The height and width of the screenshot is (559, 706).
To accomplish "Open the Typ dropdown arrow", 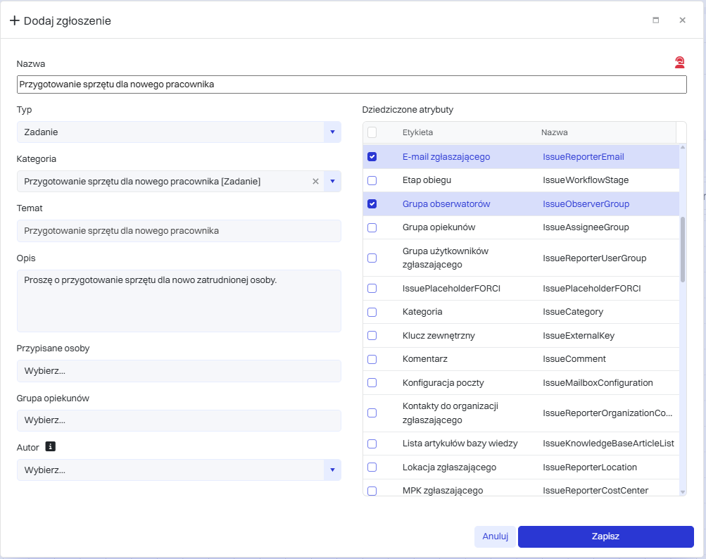I will [x=332, y=132].
